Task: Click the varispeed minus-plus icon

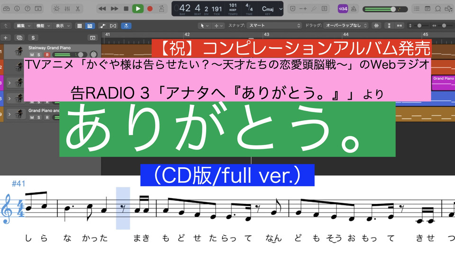Action: click(303, 9)
